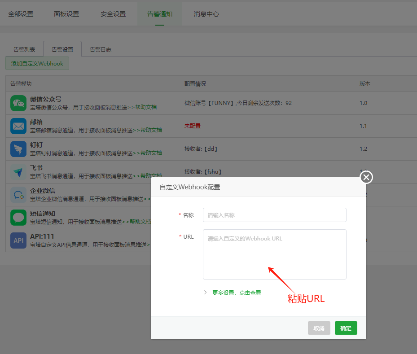Click the 微信账号【FUNNY】 status text

(x=238, y=103)
